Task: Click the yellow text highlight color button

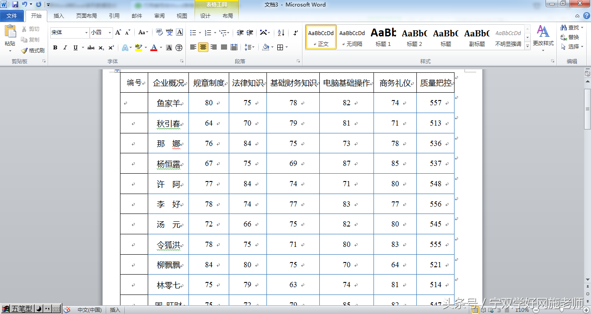Action: click(138, 48)
